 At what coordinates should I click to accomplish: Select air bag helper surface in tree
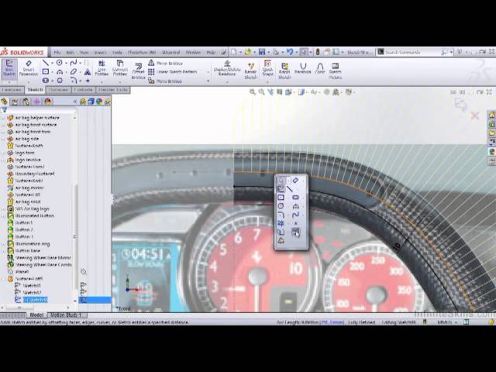click(x=37, y=118)
